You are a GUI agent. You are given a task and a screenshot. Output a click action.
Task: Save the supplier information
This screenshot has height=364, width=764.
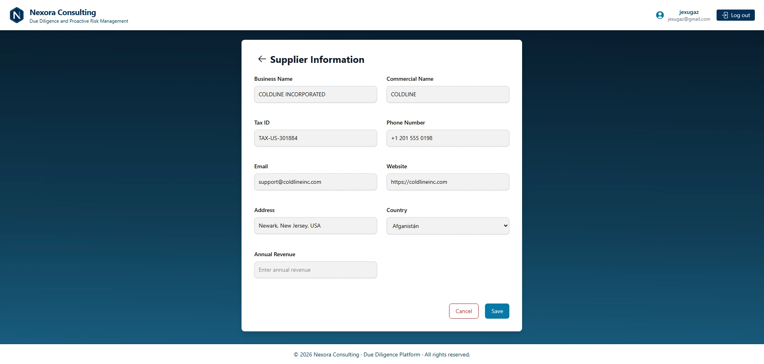[x=497, y=311]
